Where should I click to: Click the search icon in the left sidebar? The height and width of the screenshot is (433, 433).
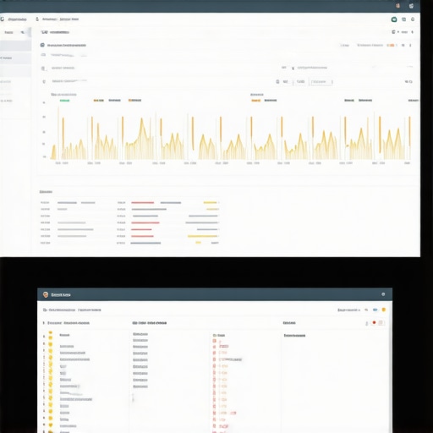pos(23,32)
